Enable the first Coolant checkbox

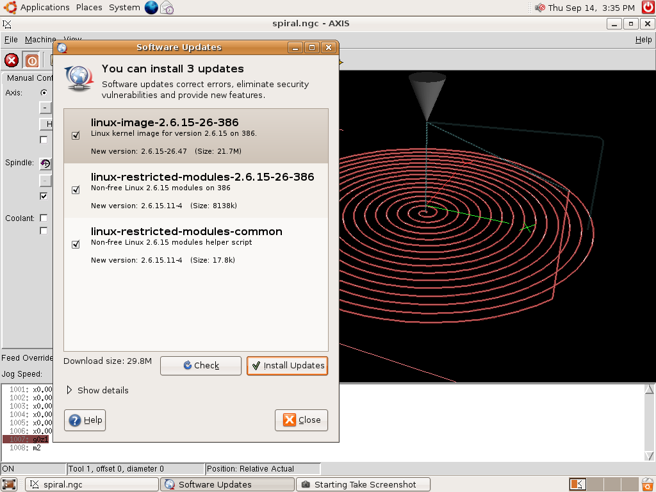pos(44,218)
